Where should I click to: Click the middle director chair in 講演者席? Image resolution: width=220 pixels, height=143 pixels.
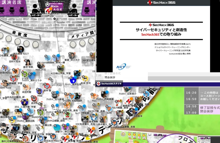tap(12, 10)
